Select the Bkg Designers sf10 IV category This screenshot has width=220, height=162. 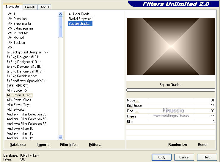coord(25,71)
